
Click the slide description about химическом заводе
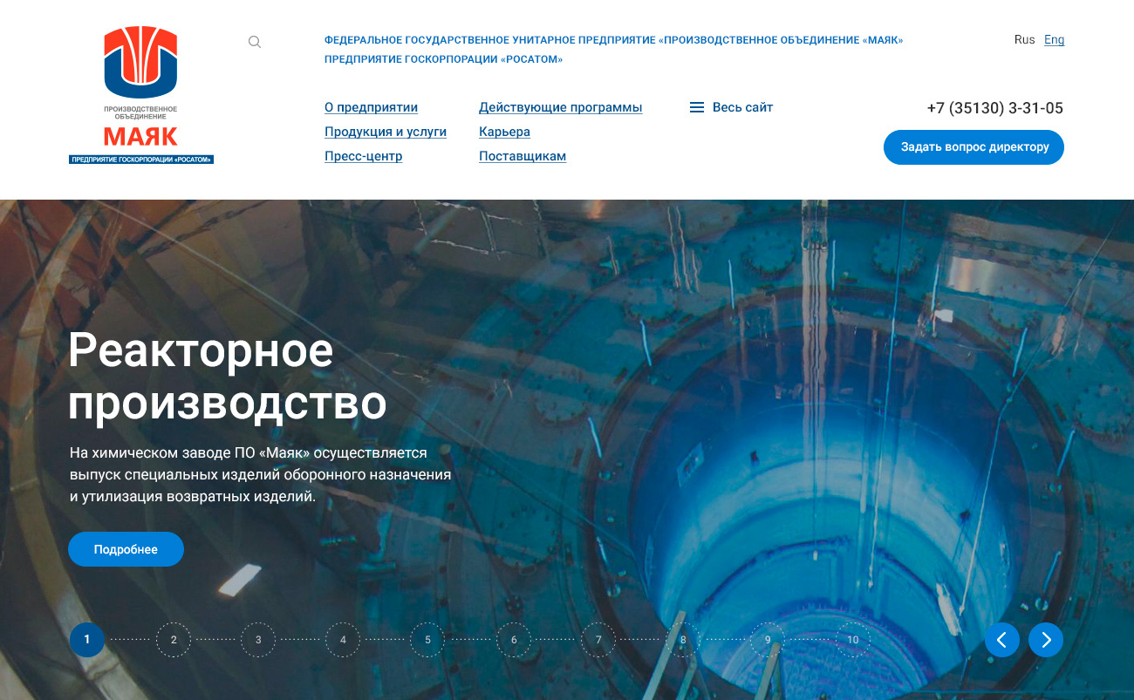[x=260, y=475]
